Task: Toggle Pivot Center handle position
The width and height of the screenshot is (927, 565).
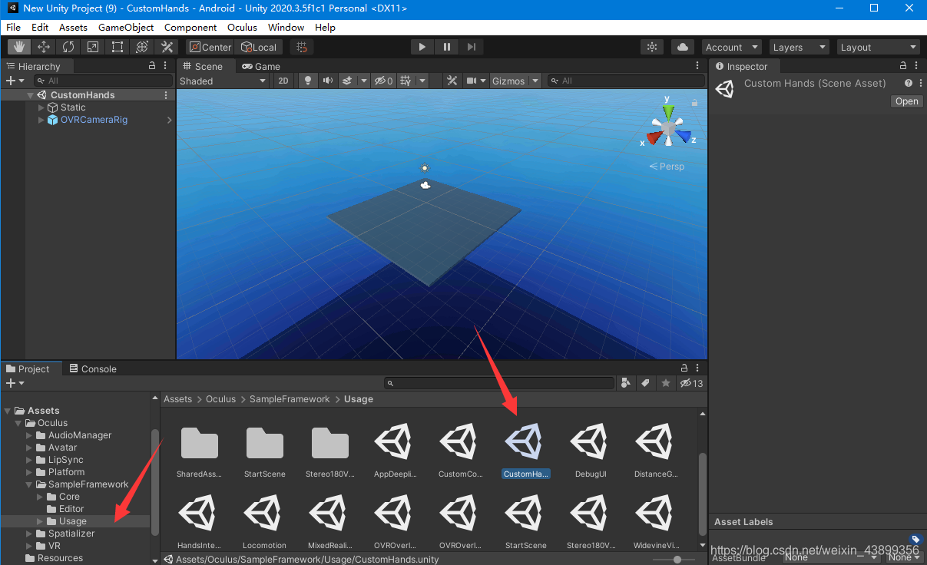Action: tap(210, 47)
